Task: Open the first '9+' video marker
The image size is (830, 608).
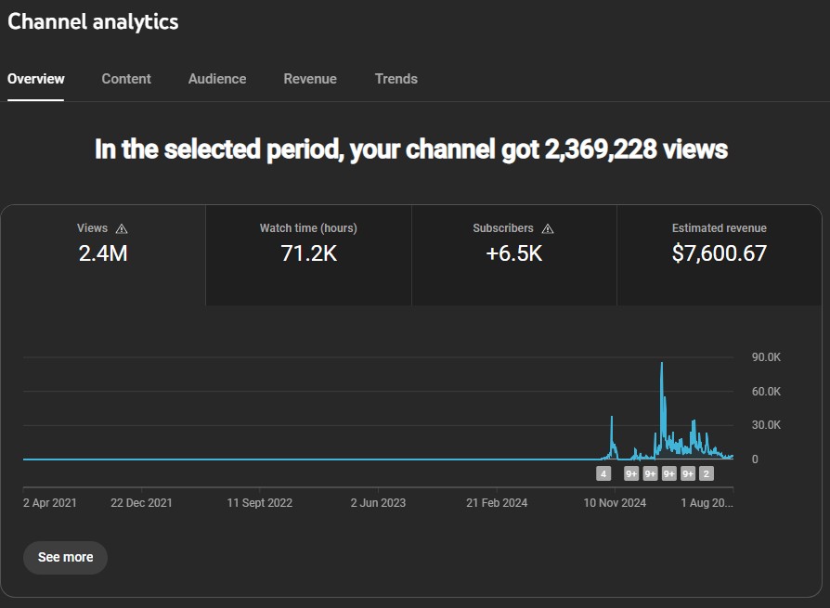Action: 632,472
